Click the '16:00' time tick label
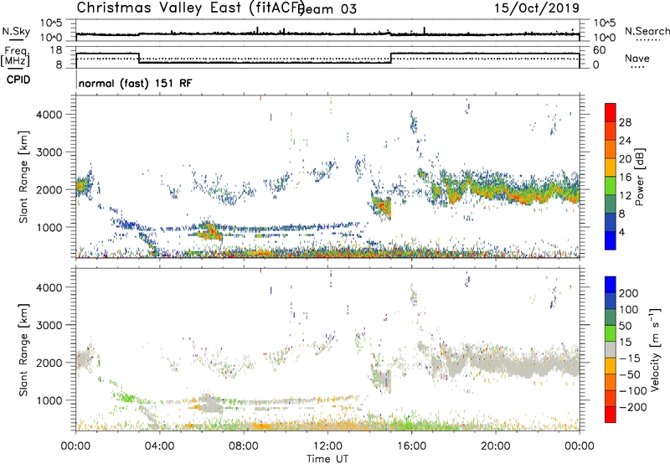This screenshot has height=464, width=670. tap(411, 446)
